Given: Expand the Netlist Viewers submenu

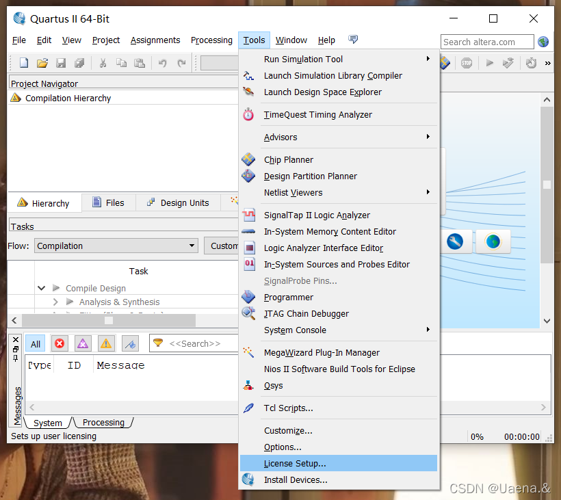Looking at the screenshot, I should (428, 192).
